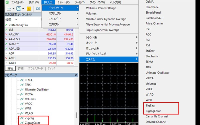Click the line chart type toolbar icon
Screen dimensions: 200x125
pyautogui.click(x=9, y=8)
